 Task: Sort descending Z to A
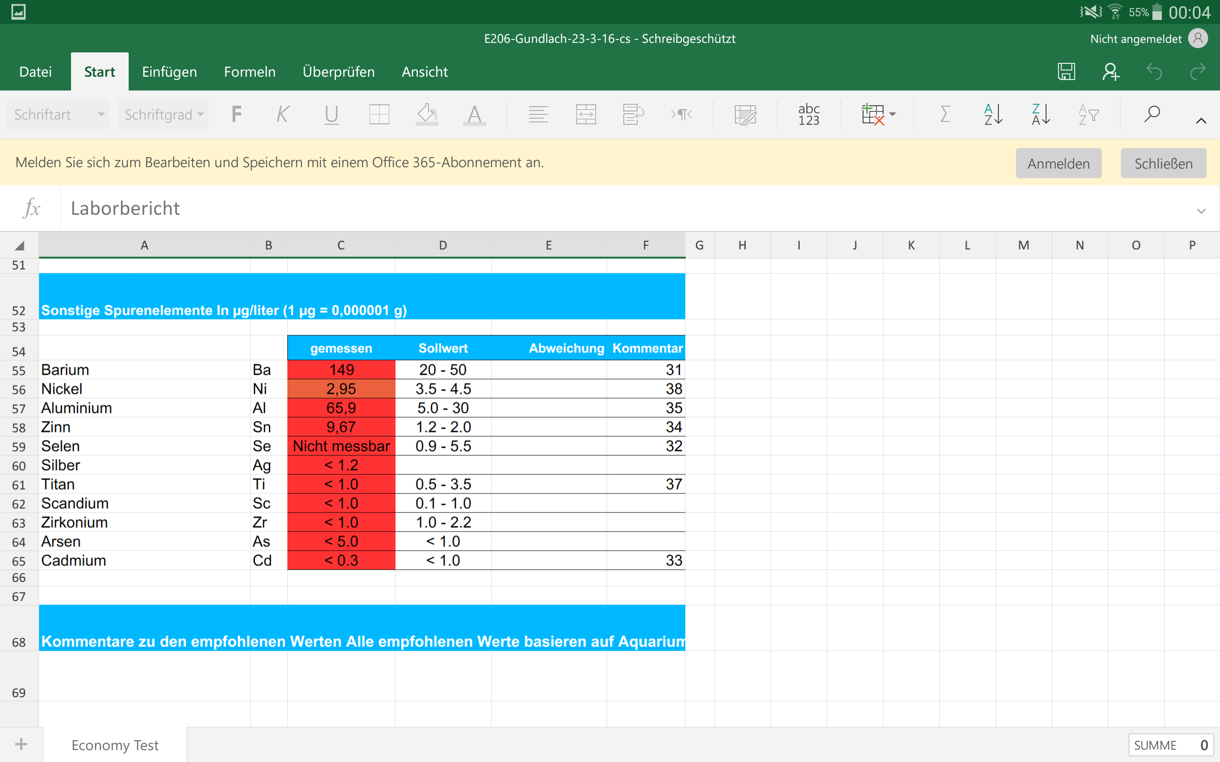[x=1040, y=114]
